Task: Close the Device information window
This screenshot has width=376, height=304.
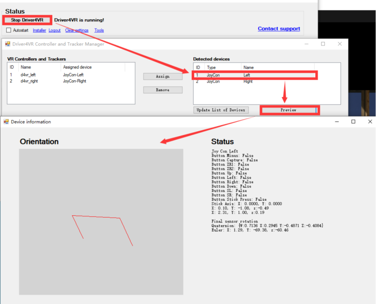Action: [x=370, y=122]
